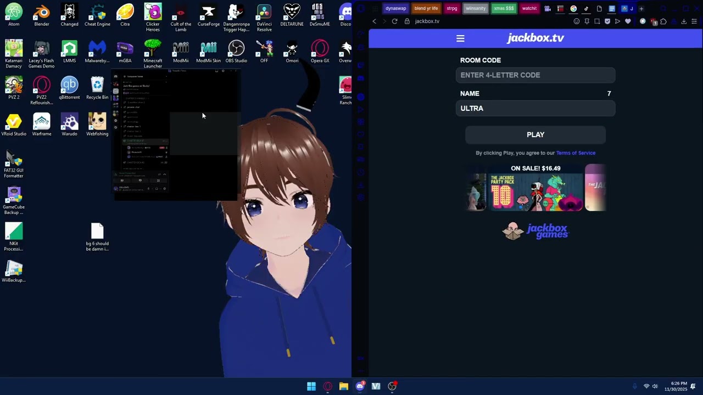Launch Minecraft Launcher shortcut

tap(153, 54)
